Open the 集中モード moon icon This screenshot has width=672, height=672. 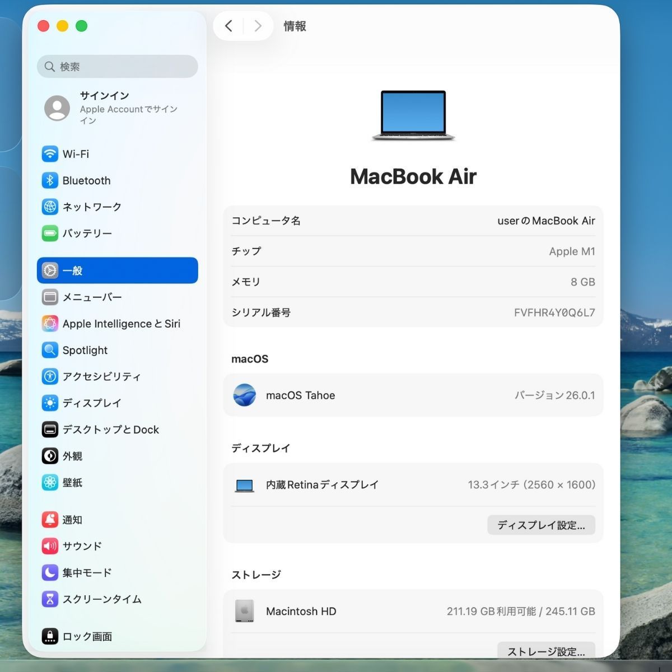click(x=50, y=572)
